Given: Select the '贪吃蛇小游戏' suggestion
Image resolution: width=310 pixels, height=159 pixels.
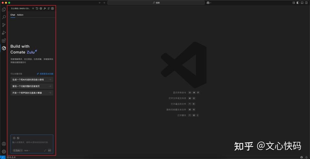Looking at the screenshot, I should (x=32, y=80).
